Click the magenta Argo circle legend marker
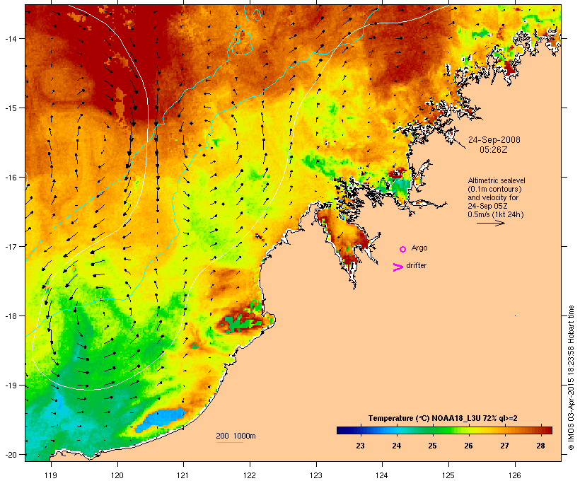The image size is (580, 481). [x=403, y=249]
